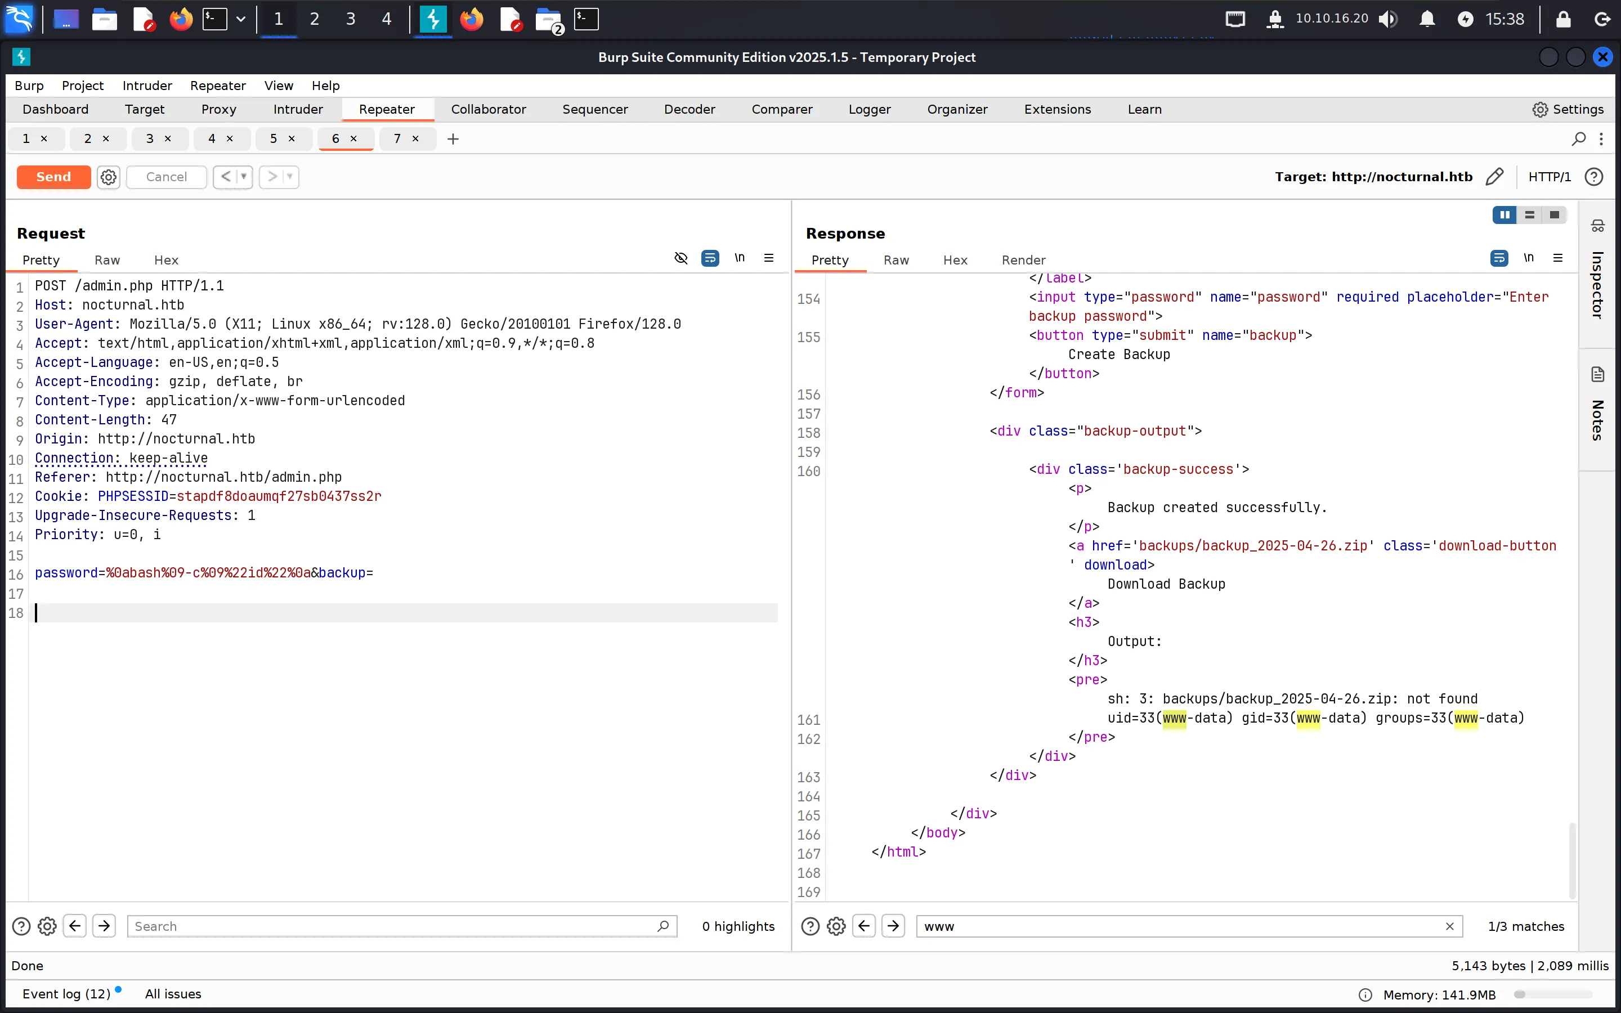This screenshot has width=1621, height=1013.
Task: Open Request search settings gear
Action: tap(47, 926)
